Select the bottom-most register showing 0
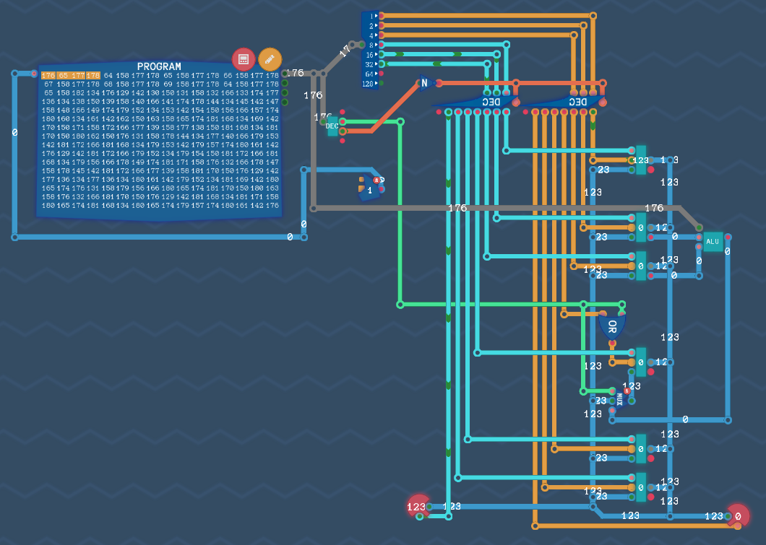This screenshot has width=766, height=545. click(640, 487)
